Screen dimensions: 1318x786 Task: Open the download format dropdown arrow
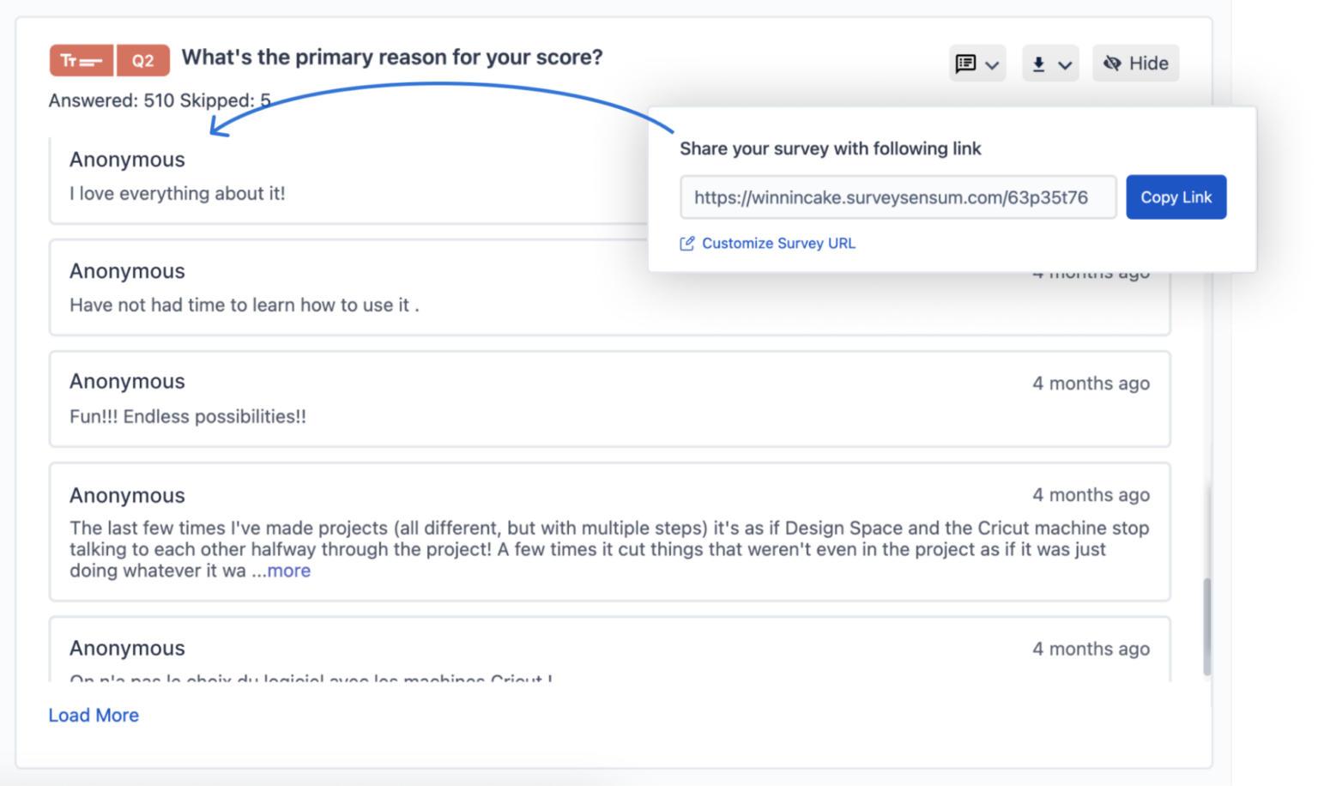pos(1065,64)
